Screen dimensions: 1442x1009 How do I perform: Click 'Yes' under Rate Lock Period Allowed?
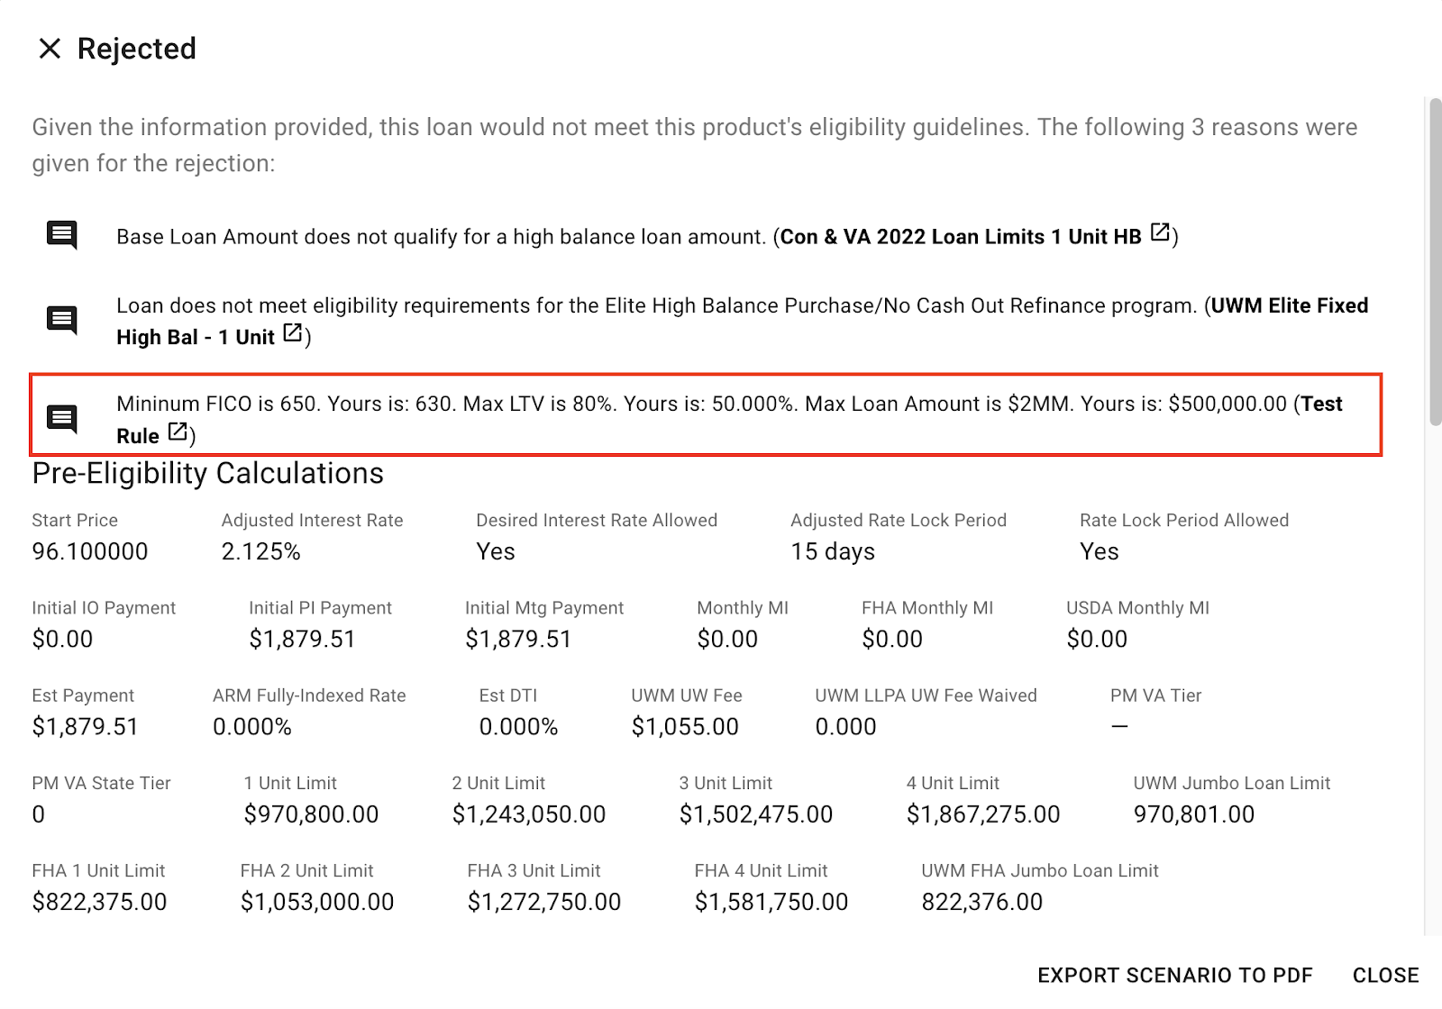1100,551
